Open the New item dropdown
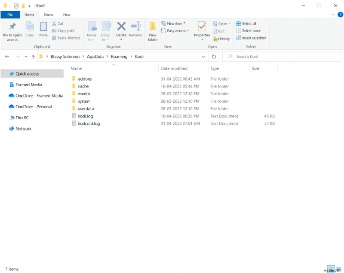Screen dimensions: 344x273 click(x=173, y=24)
